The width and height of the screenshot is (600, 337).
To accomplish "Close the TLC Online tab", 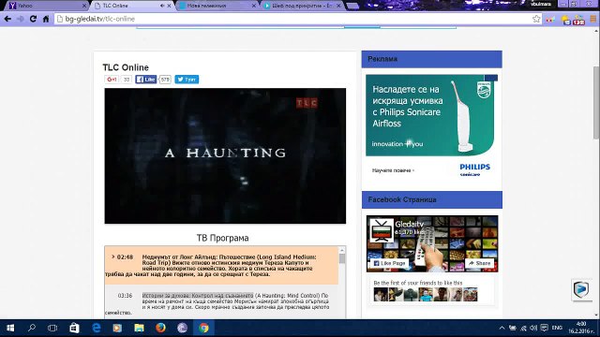I will coord(169,6).
